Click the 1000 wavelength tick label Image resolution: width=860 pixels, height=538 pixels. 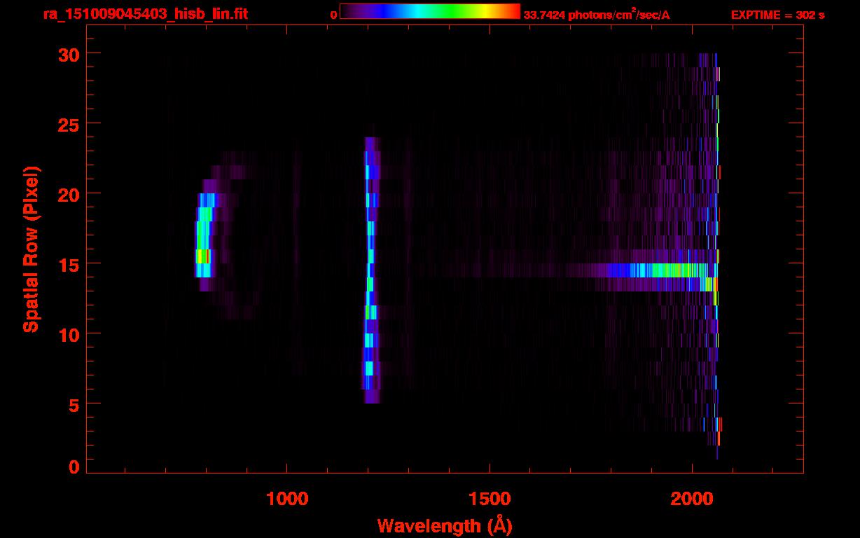pos(287,499)
